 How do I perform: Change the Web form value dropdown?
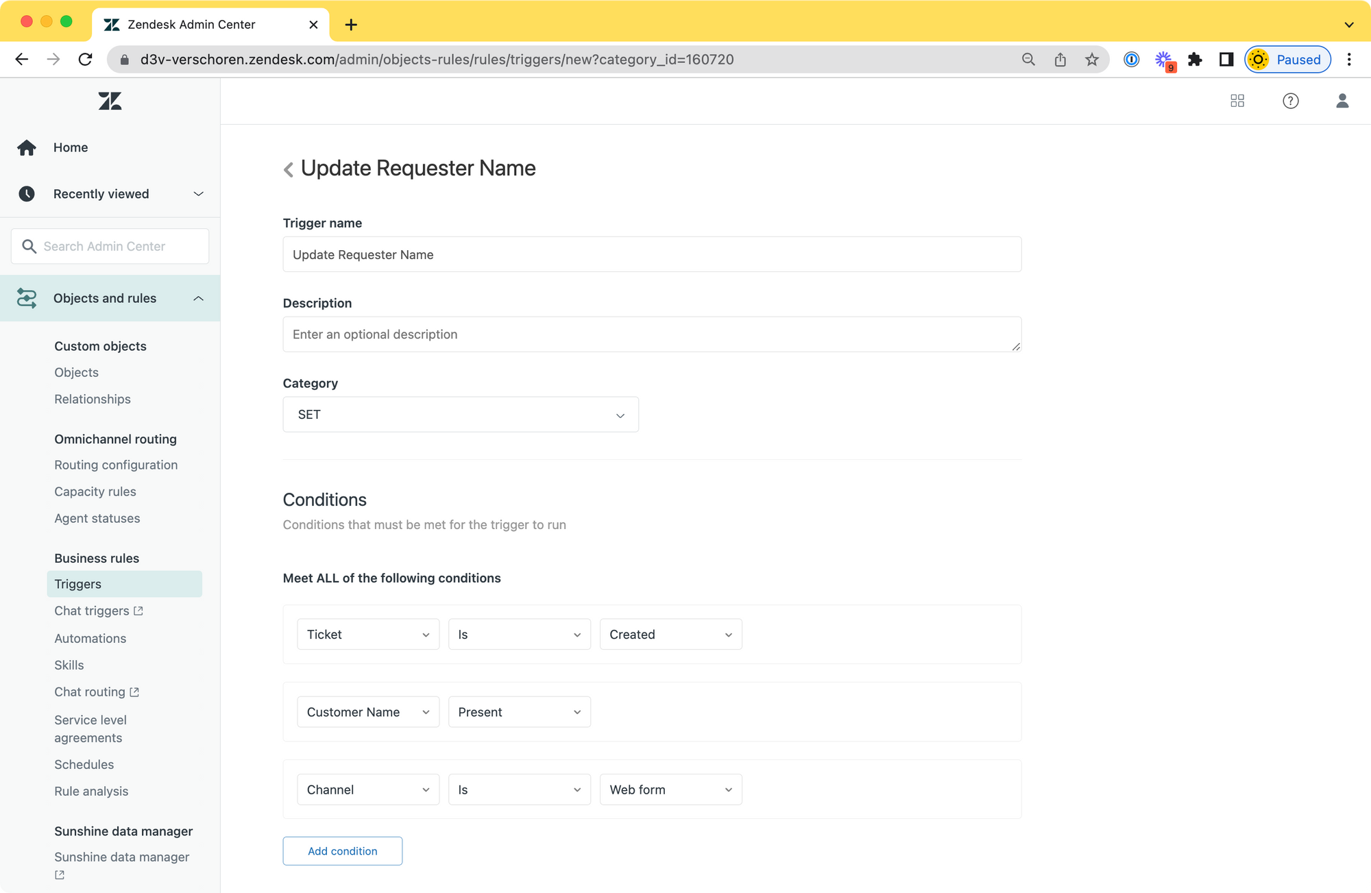[670, 790]
